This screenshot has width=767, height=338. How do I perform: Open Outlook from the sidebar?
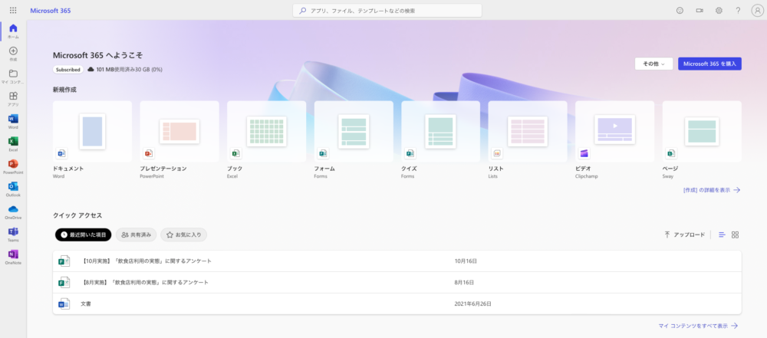13,186
